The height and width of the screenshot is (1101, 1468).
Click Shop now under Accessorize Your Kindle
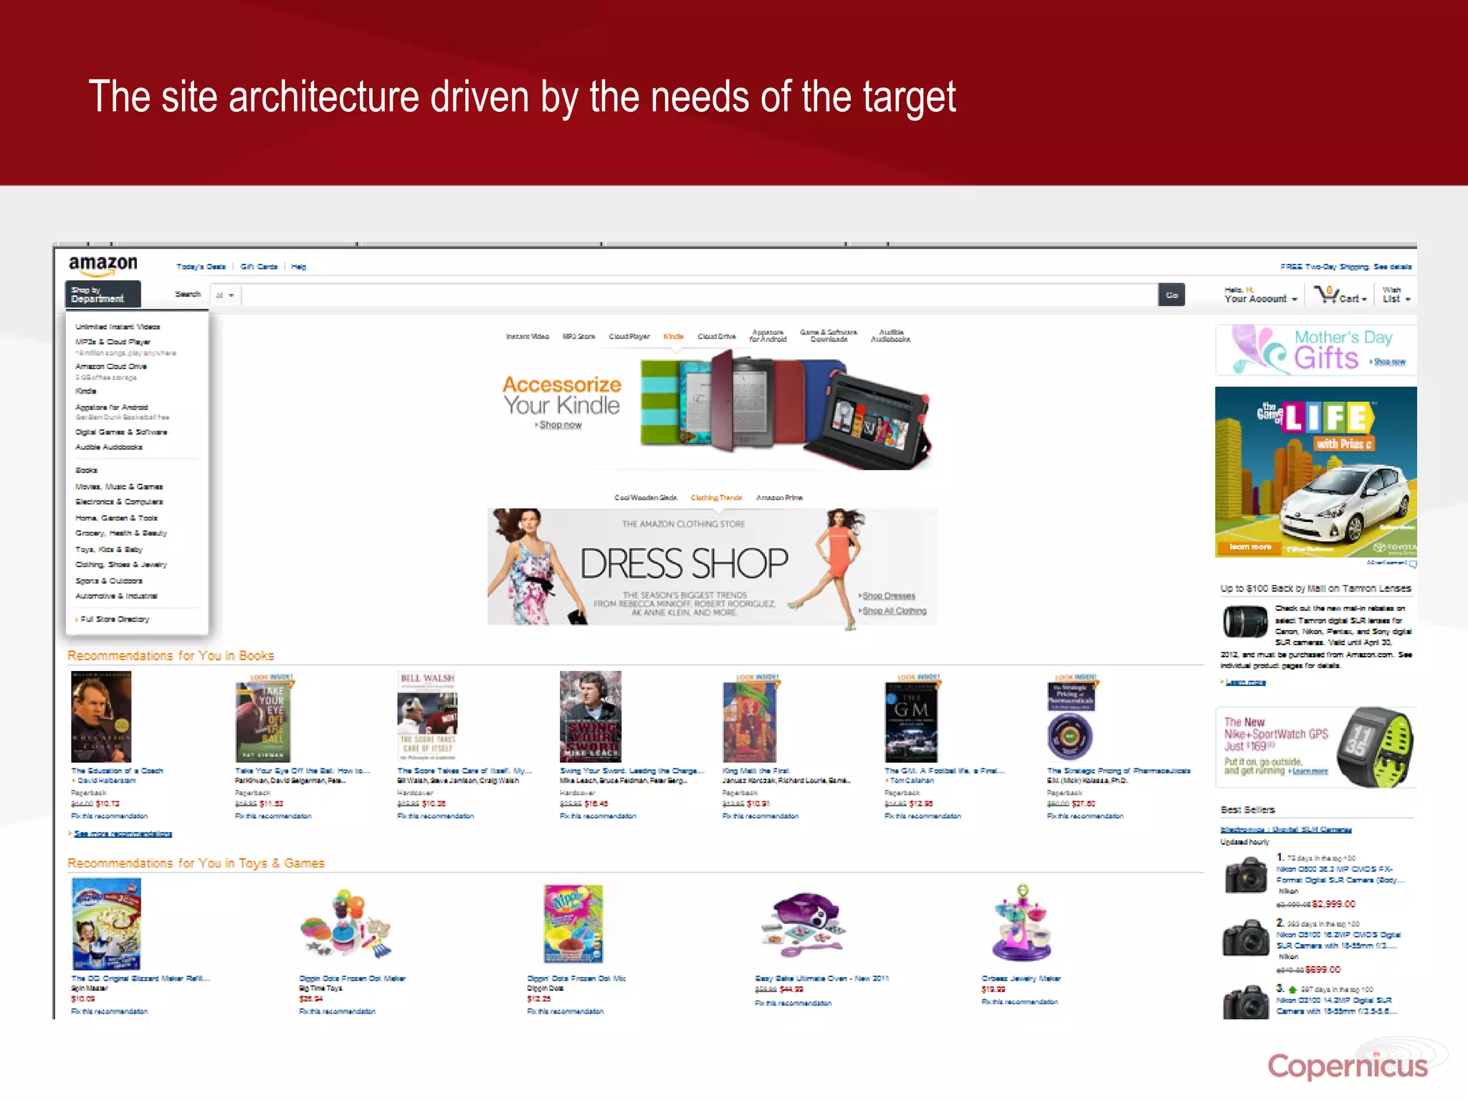tap(560, 425)
